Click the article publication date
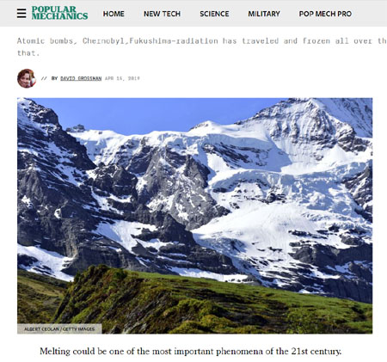 click(122, 78)
